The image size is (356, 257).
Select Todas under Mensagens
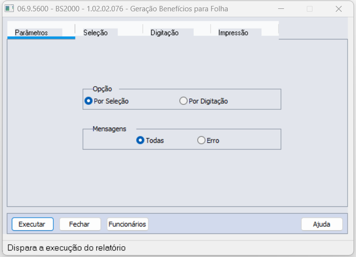pos(150,140)
